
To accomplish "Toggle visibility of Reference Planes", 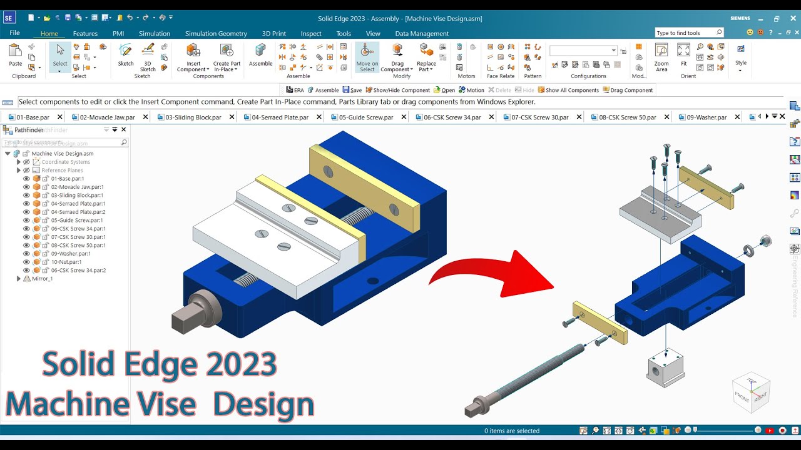I will point(26,170).
